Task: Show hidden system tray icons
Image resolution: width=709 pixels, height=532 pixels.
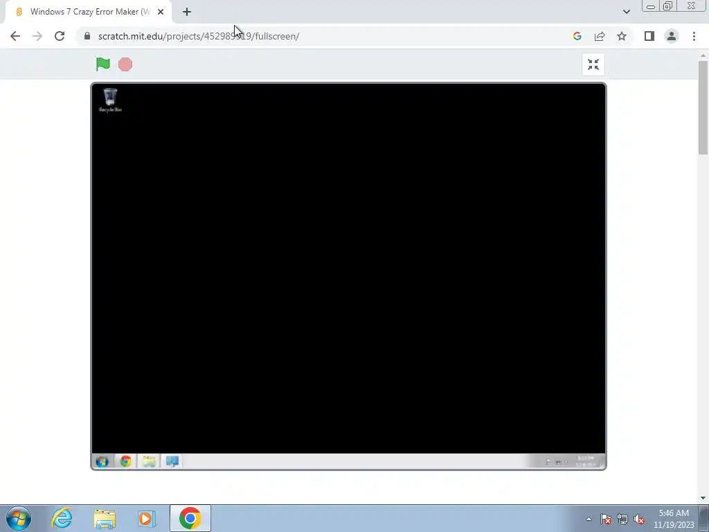Action: click(x=589, y=519)
